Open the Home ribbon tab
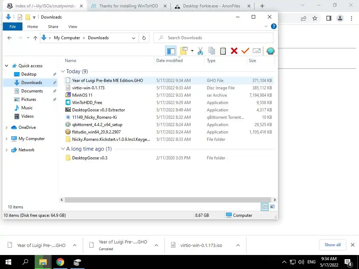Image resolution: width=359 pixels, height=269 pixels. coord(33,27)
